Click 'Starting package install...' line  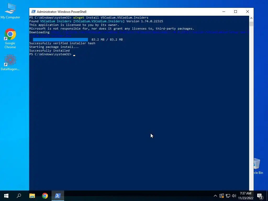(x=54, y=47)
